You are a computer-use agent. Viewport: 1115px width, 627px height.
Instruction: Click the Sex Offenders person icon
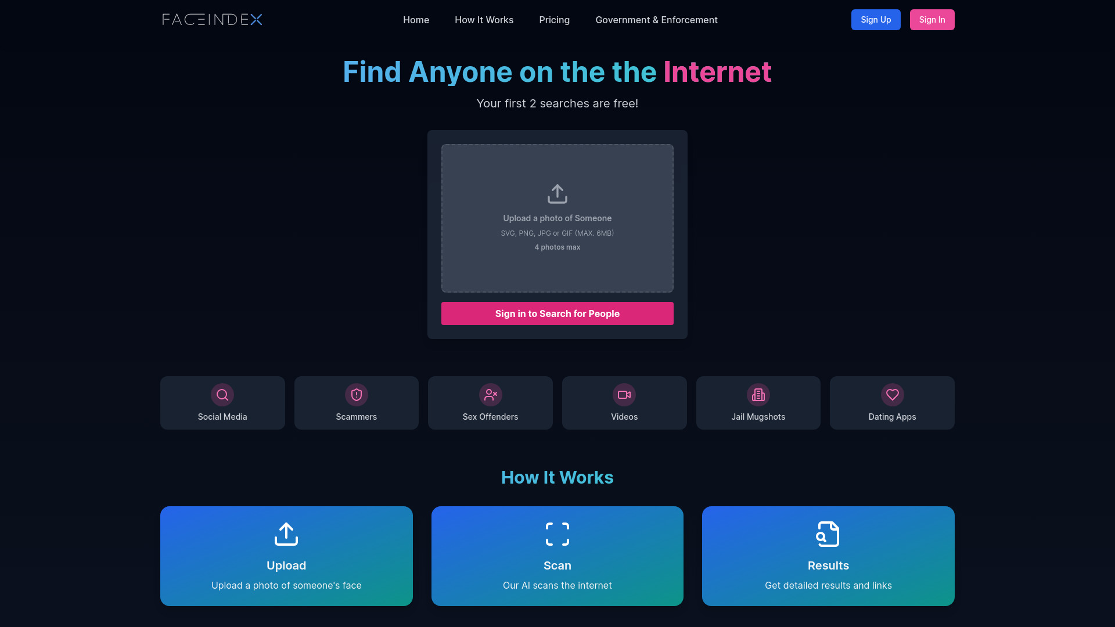[x=490, y=394]
